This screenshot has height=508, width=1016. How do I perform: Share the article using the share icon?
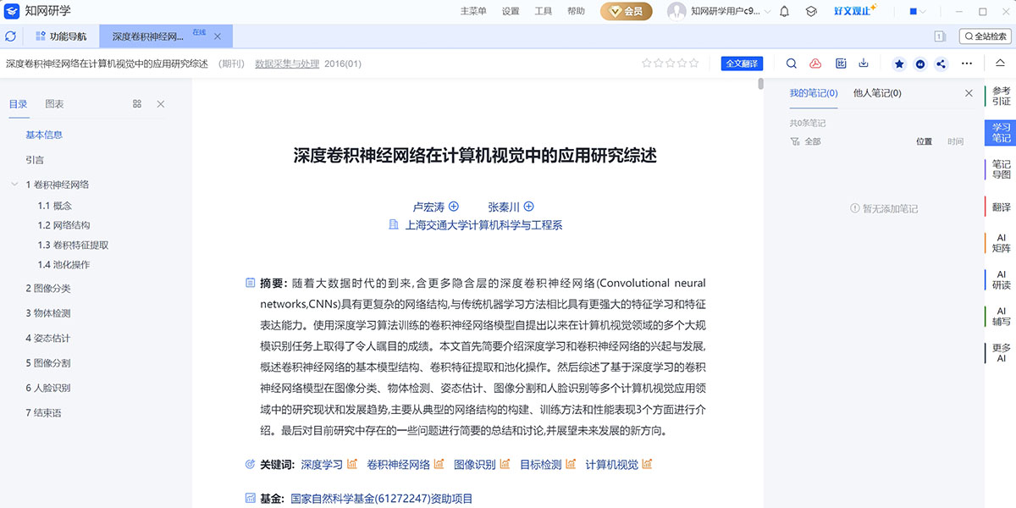941,63
